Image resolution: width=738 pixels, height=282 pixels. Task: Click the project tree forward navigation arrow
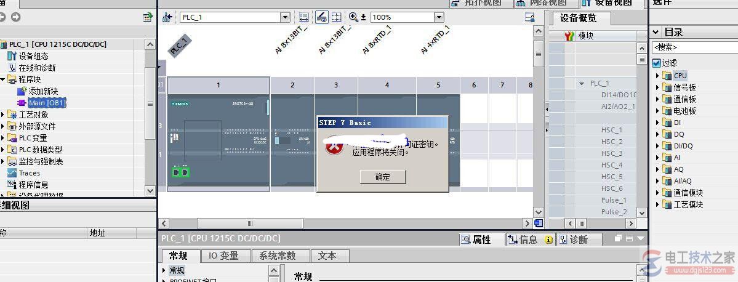point(16,17)
